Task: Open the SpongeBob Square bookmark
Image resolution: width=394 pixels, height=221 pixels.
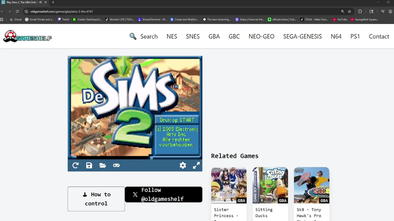Action: point(364,19)
